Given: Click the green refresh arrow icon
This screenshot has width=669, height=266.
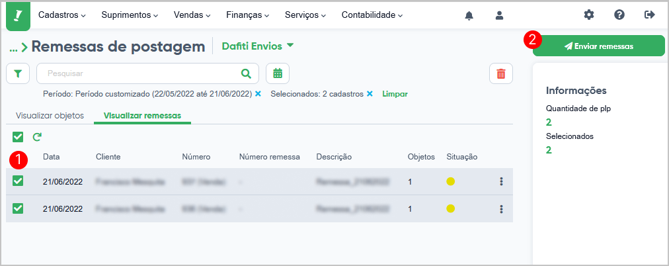Looking at the screenshot, I should point(37,137).
